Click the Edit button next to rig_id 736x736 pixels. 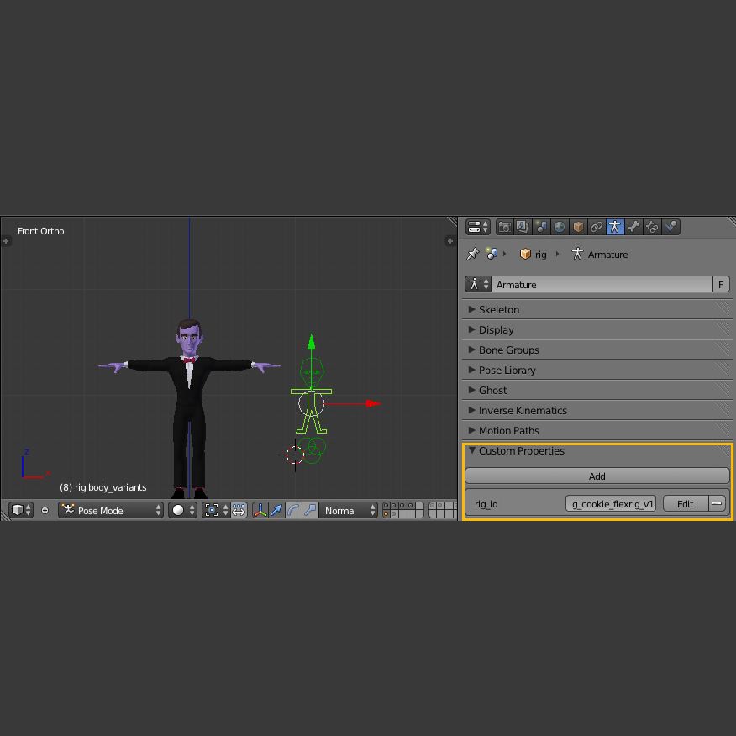pos(685,503)
